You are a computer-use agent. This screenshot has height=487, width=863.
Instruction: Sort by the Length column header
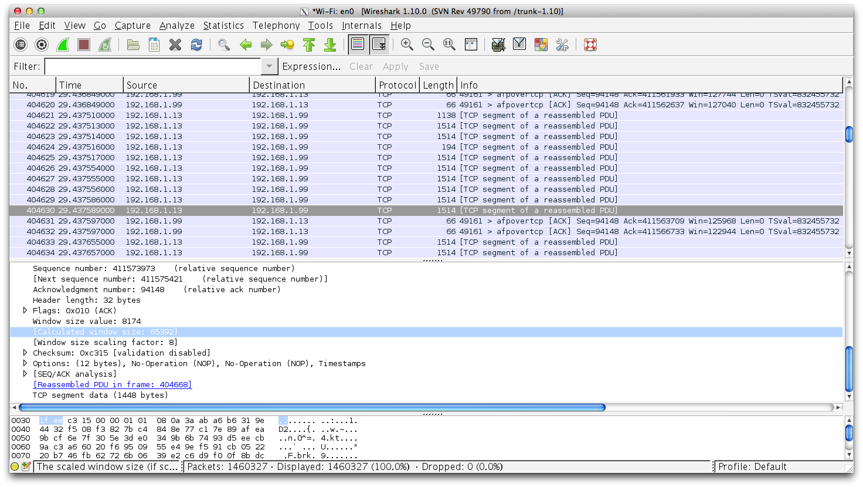(438, 85)
